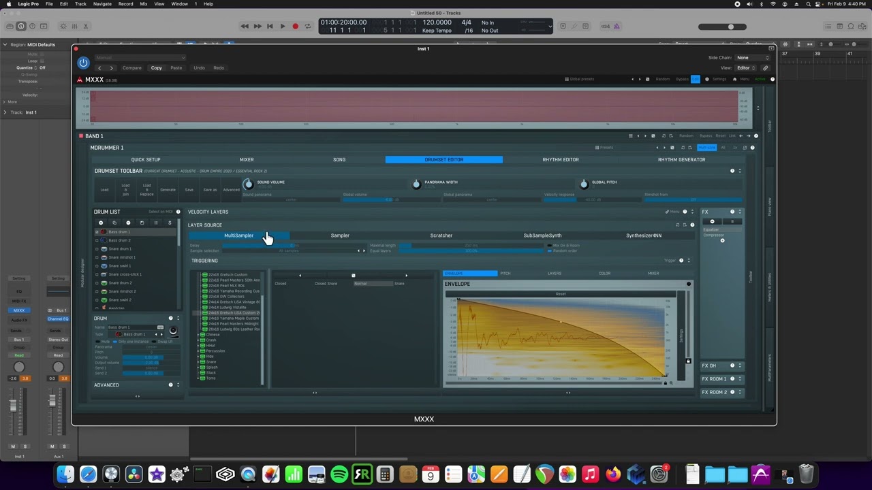This screenshot has height=490, width=872.
Task: Go to beginning in Logic transport
Action: tap(270, 27)
